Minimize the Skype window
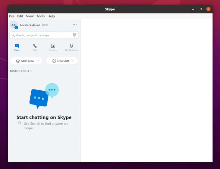The image size is (220, 169). tap(193, 9)
